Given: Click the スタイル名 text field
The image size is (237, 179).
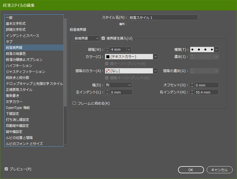Looking at the screenshot, I should [x=163, y=17].
